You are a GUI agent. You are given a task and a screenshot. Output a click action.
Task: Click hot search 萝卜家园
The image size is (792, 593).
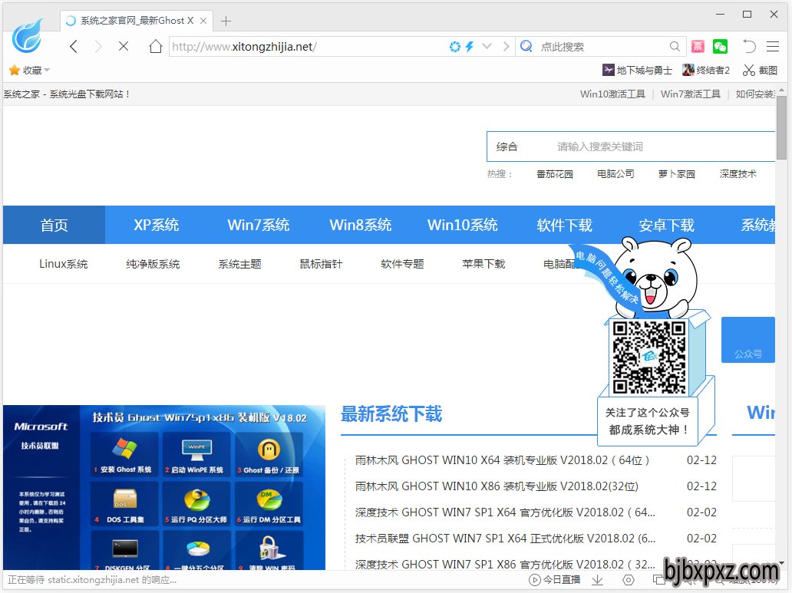click(x=677, y=174)
